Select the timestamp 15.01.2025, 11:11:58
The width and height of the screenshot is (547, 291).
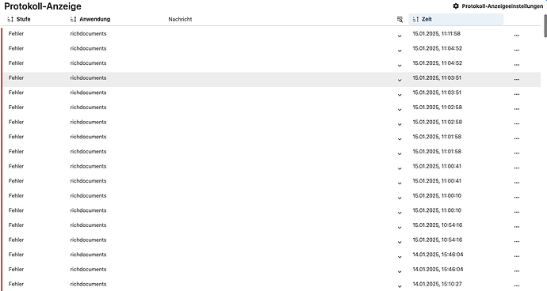437,34
